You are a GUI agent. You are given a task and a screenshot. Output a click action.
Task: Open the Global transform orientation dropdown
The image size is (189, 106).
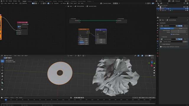pyautogui.click(x=71, y=56)
